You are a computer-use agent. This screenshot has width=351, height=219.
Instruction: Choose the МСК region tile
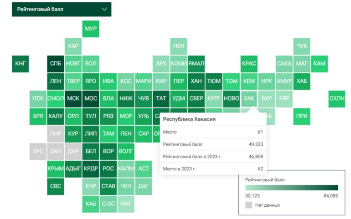pyautogui.click(x=73, y=99)
